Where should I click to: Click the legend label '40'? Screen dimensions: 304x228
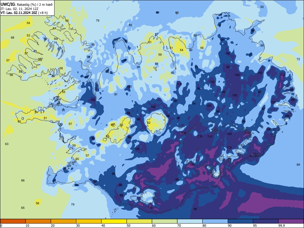tap(103, 226)
